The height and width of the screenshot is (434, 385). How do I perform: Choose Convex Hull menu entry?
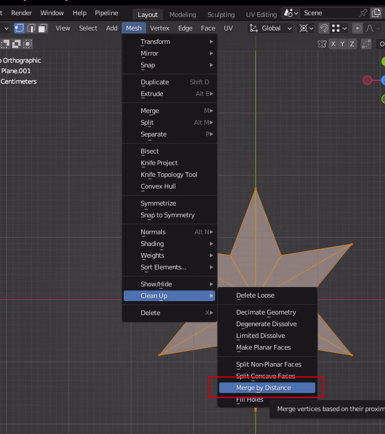click(x=169, y=186)
